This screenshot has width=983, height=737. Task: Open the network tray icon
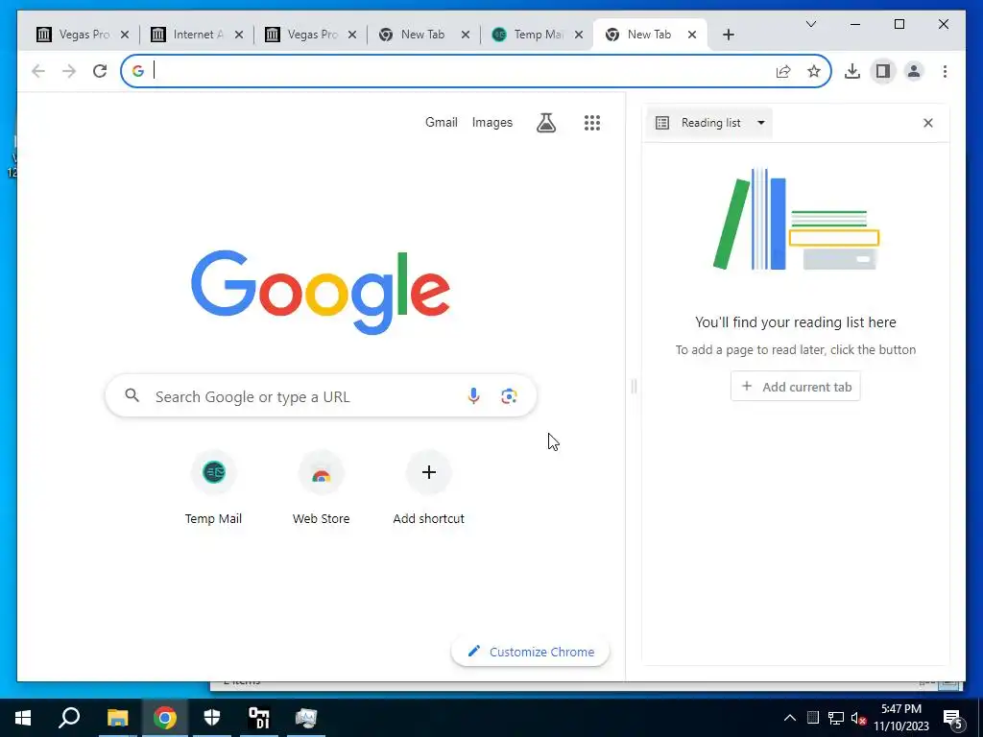point(836,718)
